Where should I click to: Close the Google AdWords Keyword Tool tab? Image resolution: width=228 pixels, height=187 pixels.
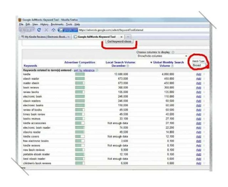(x=121, y=37)
